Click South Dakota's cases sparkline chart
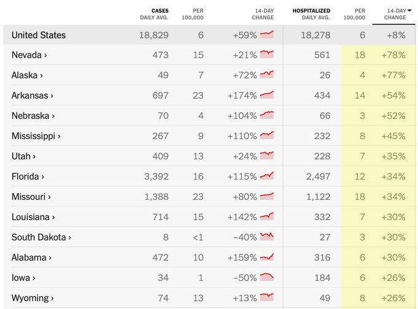This screenshot has width=418, height=309. pos(267,237)
